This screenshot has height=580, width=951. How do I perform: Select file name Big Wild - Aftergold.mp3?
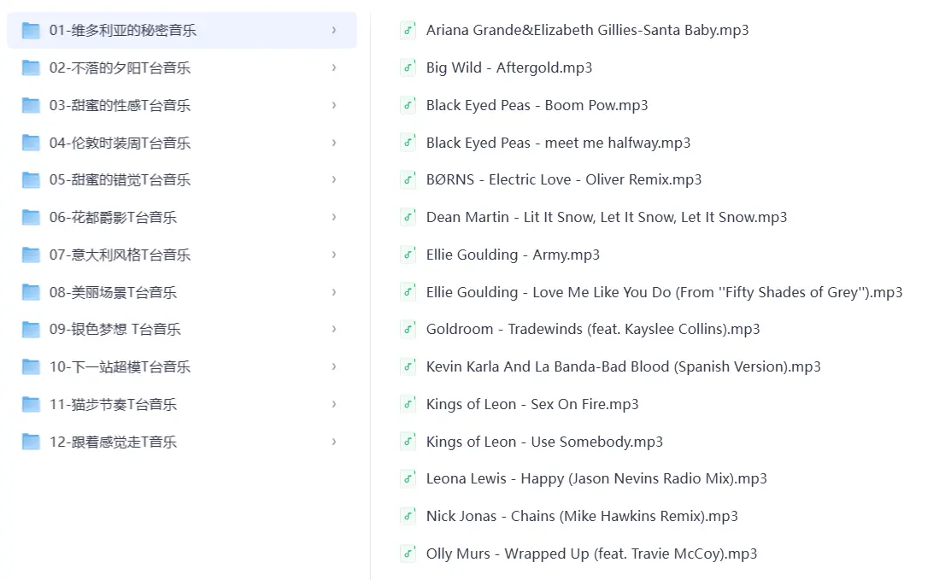[509, 67]
